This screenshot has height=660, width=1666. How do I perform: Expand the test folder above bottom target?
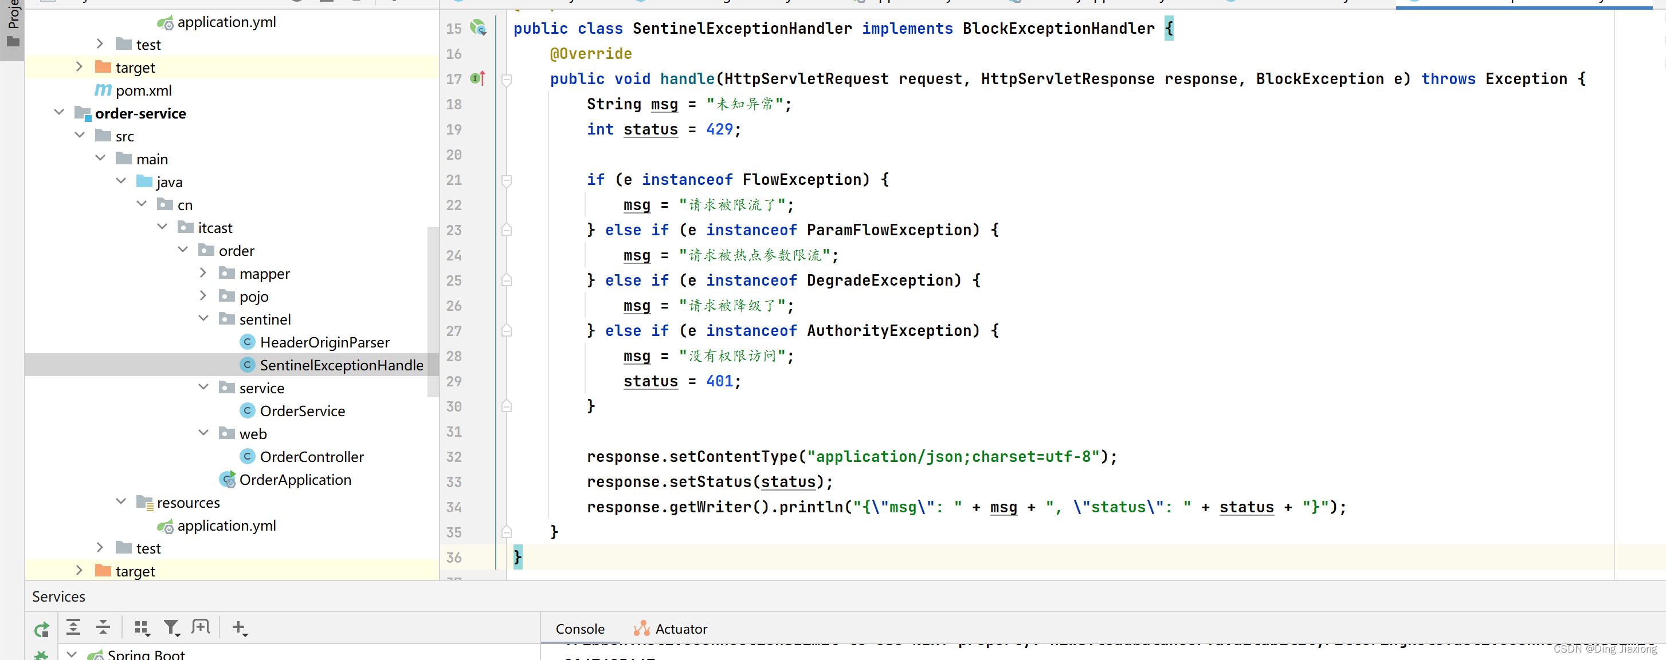click(x=100, y=548)
